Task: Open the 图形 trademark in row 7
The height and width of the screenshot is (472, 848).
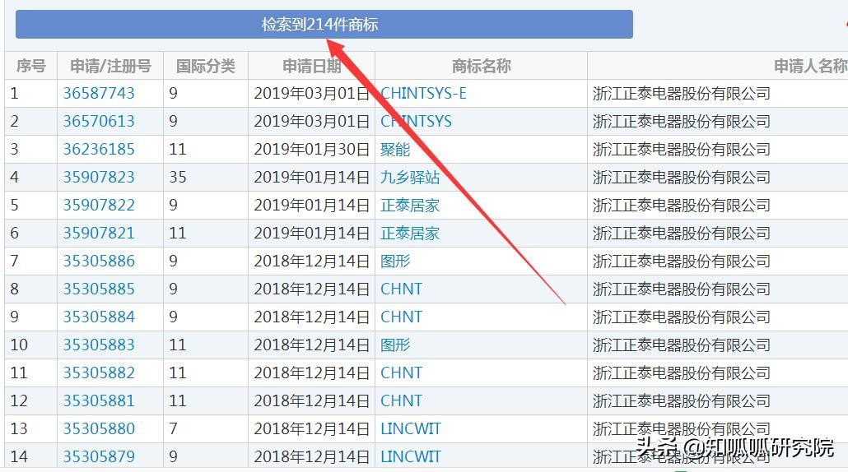Action: tap(395, 261)
